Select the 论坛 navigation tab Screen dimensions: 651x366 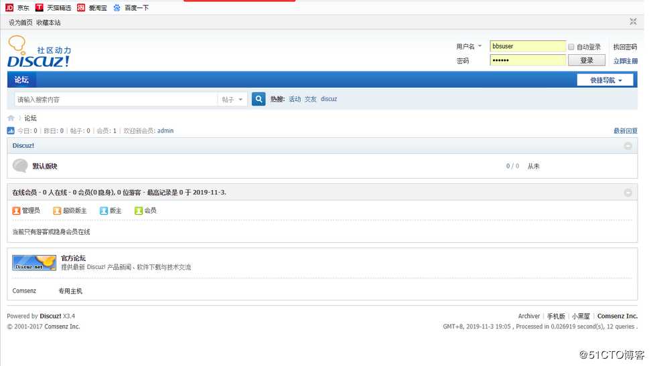point(21,80)
